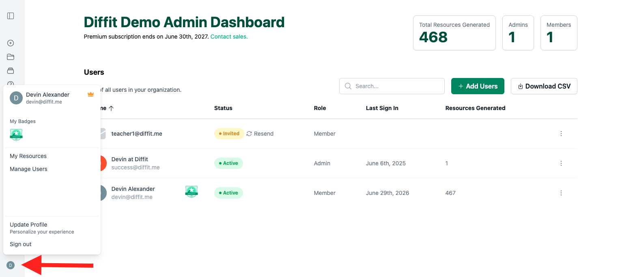Open the three-dot menu for teacher1@diffit.me
This screenshot has width=633, height=277.
click(561, 134)
